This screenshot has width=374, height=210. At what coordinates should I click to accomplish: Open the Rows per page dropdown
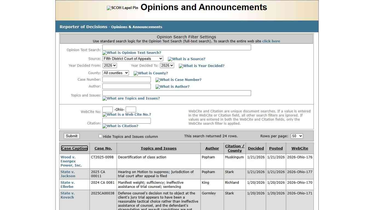[297, 136]
